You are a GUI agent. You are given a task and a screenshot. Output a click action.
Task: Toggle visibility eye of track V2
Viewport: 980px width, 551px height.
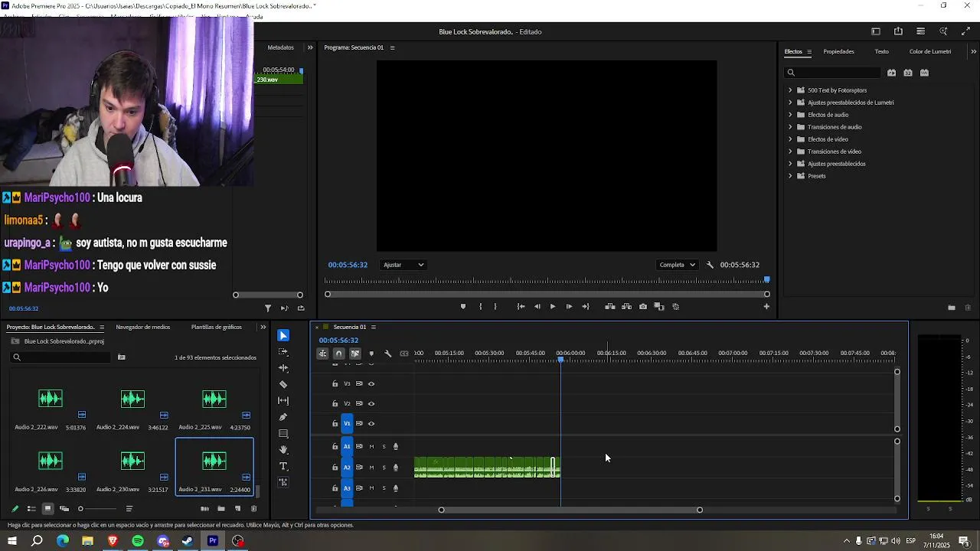point(371,403)
